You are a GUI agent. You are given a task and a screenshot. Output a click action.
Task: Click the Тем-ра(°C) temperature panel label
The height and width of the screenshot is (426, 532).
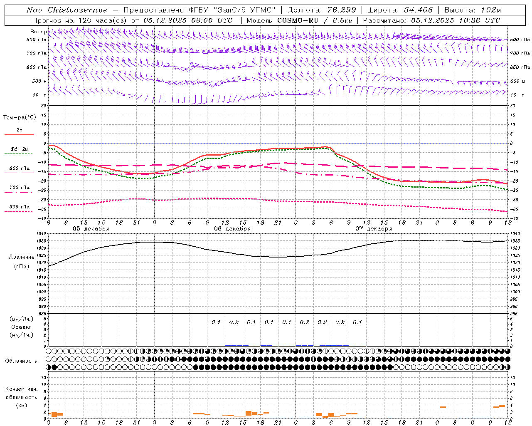tap(20, 118)
